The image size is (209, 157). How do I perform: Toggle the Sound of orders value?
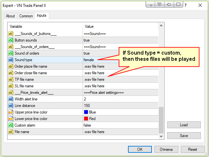click(87, 53)
